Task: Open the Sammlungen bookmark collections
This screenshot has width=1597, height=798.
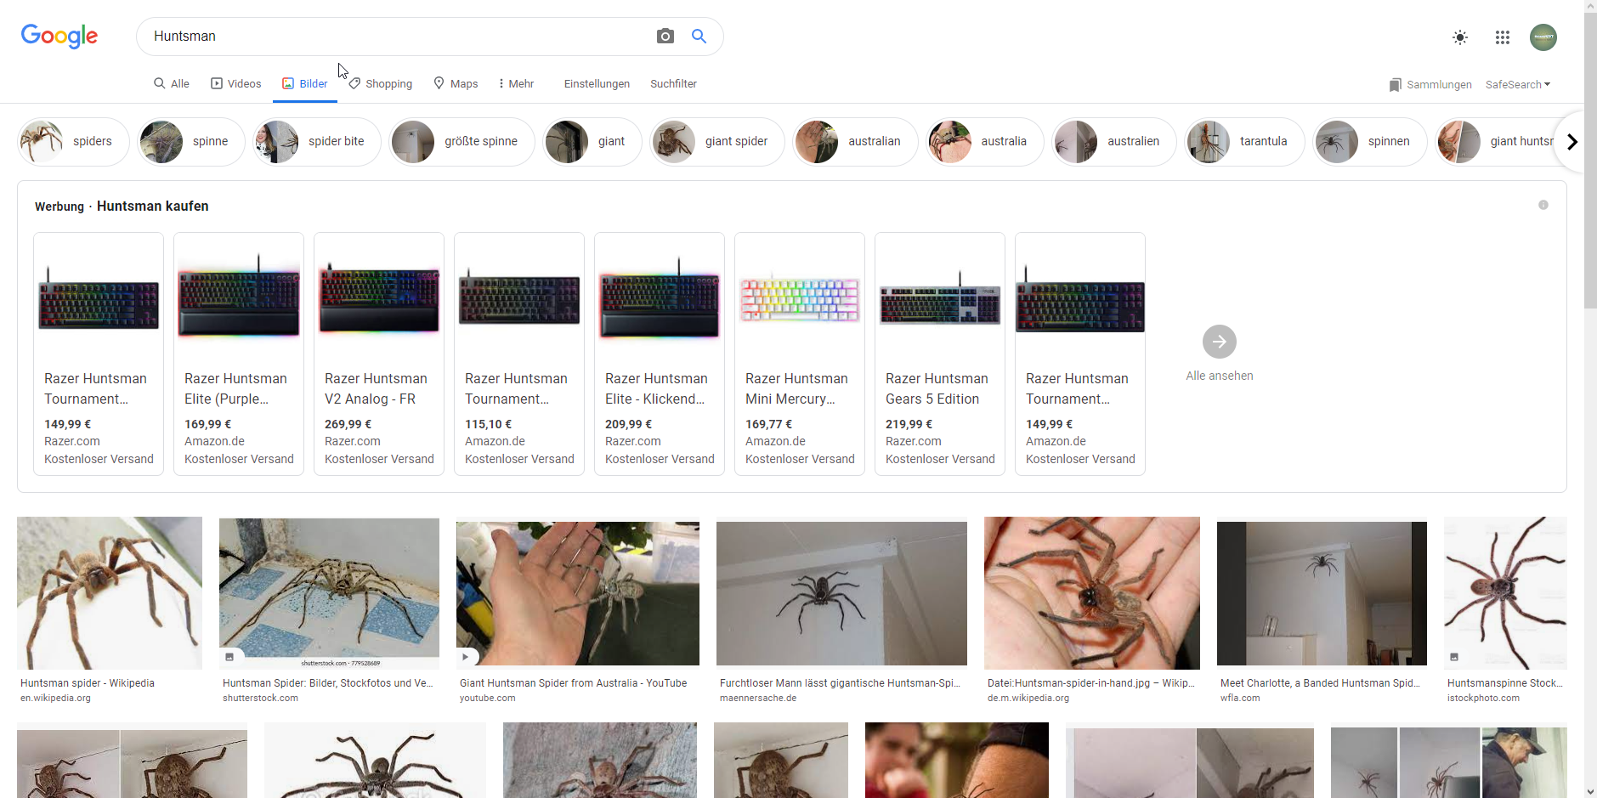Action: 1430,85
